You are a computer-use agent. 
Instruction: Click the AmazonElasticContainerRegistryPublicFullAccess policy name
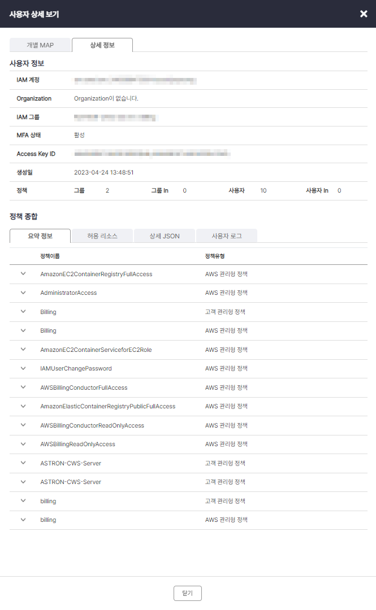pos(108,407)
